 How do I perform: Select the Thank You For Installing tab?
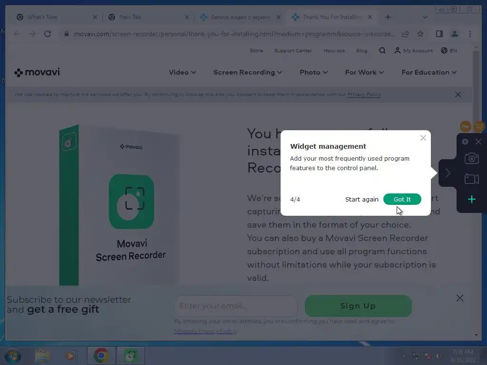[x=331, y=17]
